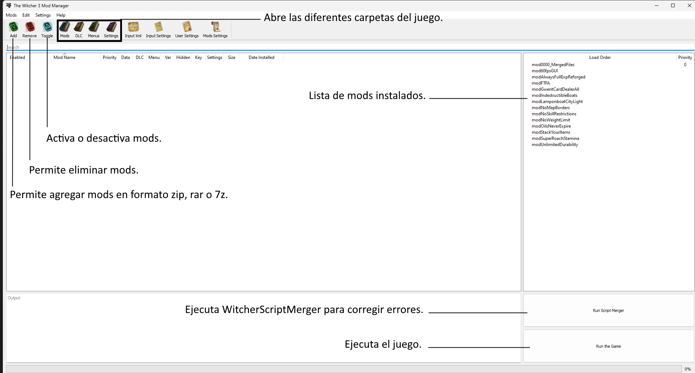This screenshot has height=373, width=695.
Task: Select modNoSkillRestrictions in load order
Action: 554,114
